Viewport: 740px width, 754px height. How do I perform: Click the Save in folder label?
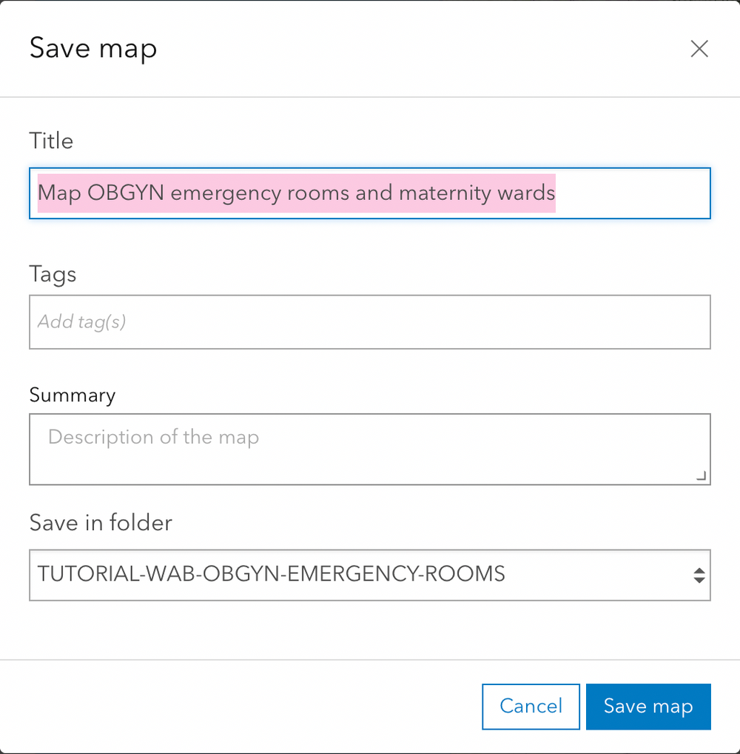point(100,523)
